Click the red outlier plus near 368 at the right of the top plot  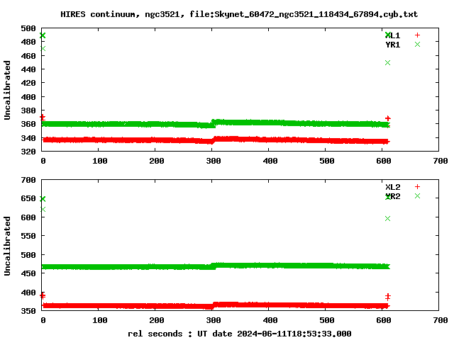[388, 118]
